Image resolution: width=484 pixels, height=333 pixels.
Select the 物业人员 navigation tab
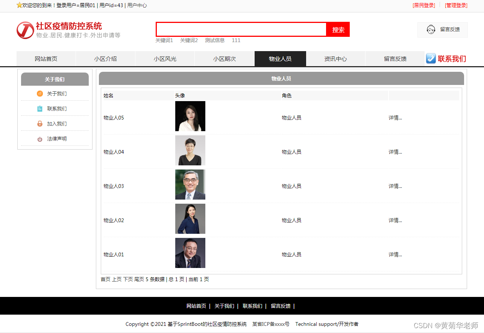tap(280, 59)
